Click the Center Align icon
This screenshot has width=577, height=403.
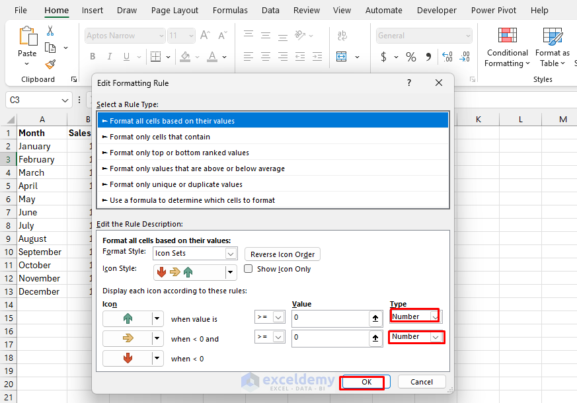[265, 57]
